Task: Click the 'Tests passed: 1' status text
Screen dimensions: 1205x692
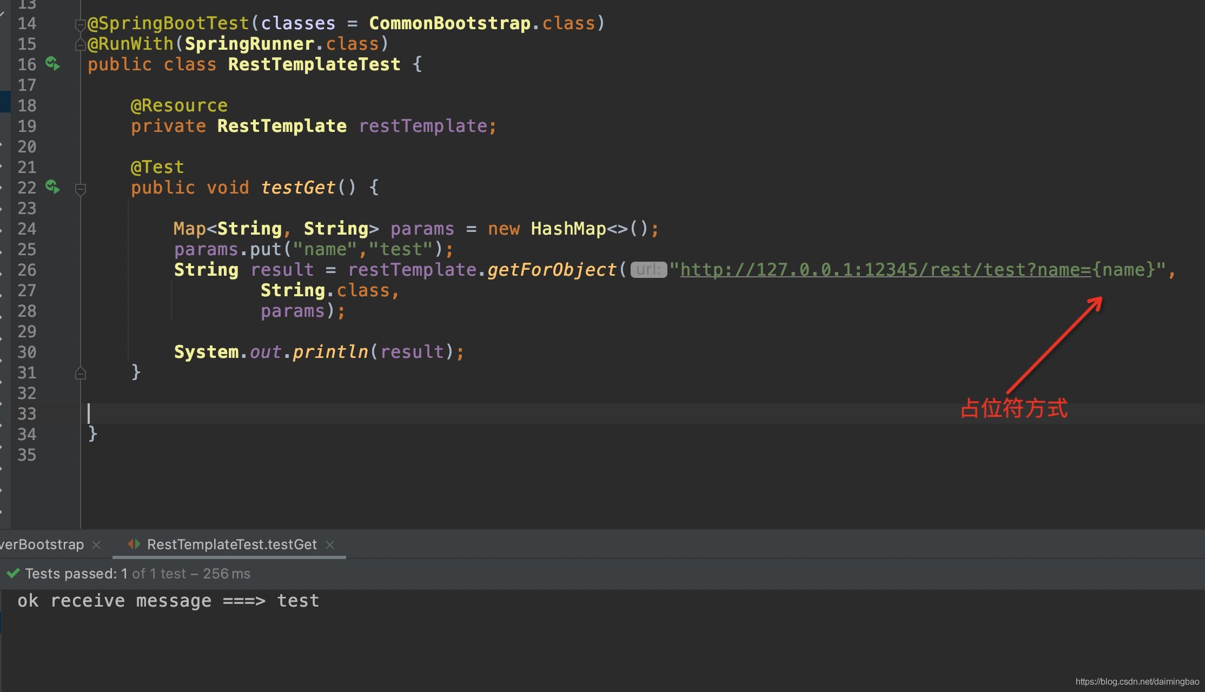Action: click(x=76, y=574)
